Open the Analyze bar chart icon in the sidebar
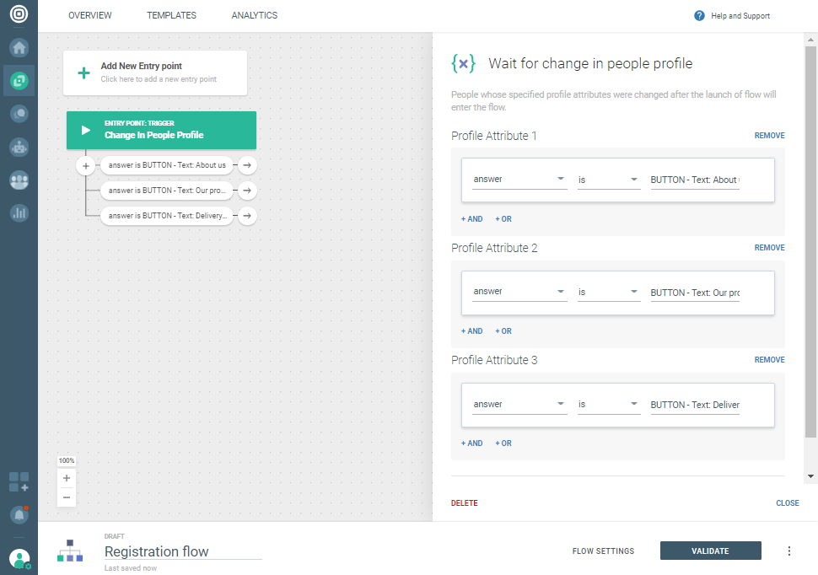Viewport: 818px width, 575px height. tap(19, 213)
